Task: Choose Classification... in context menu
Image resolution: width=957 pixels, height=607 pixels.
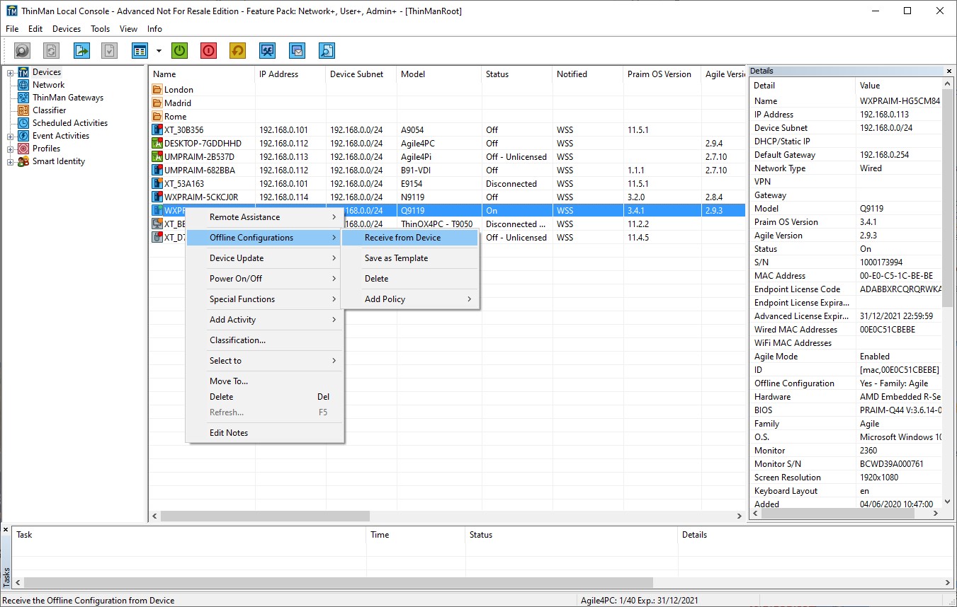Action: (265, 340)
